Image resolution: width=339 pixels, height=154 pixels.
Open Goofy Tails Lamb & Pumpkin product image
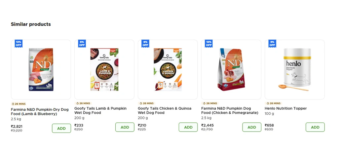[104, 70]
